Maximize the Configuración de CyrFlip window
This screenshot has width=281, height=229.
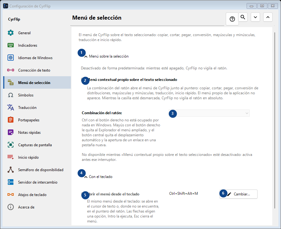click(x=262, y=6)
